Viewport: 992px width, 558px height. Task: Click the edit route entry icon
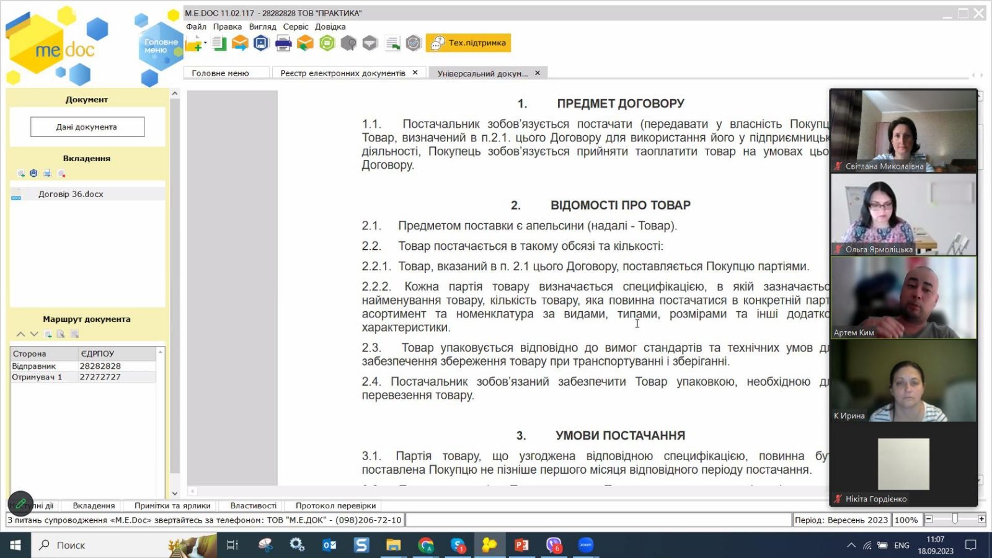click(x=61, y=334)
